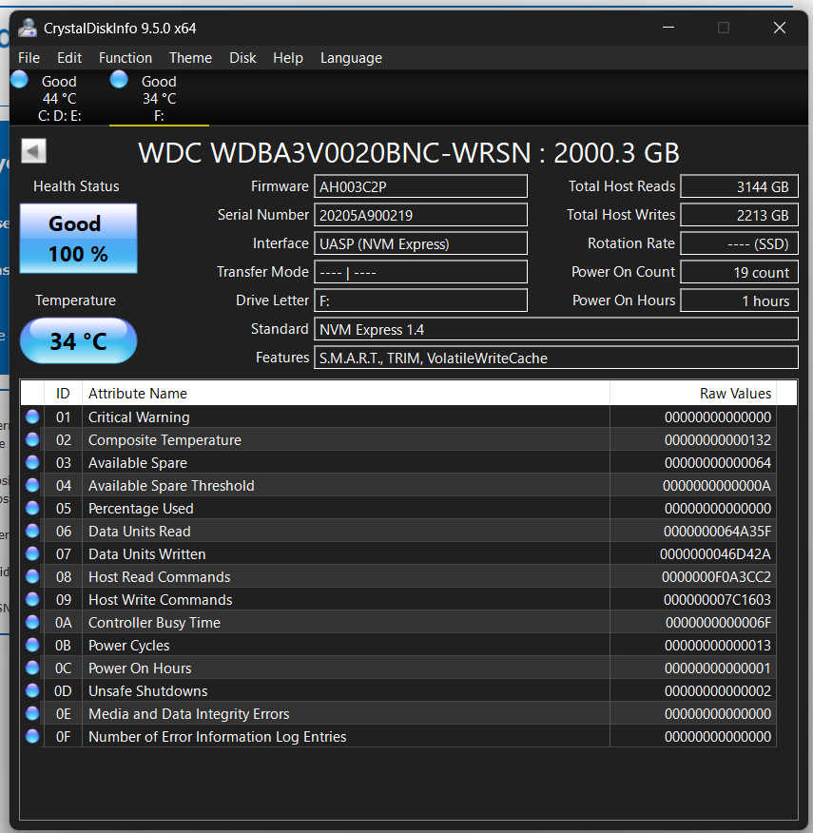The width and height of the screenshot is (813, 833).
Task: Select the Unsafe Shutdowns attribute name
Action: [147, 691]
